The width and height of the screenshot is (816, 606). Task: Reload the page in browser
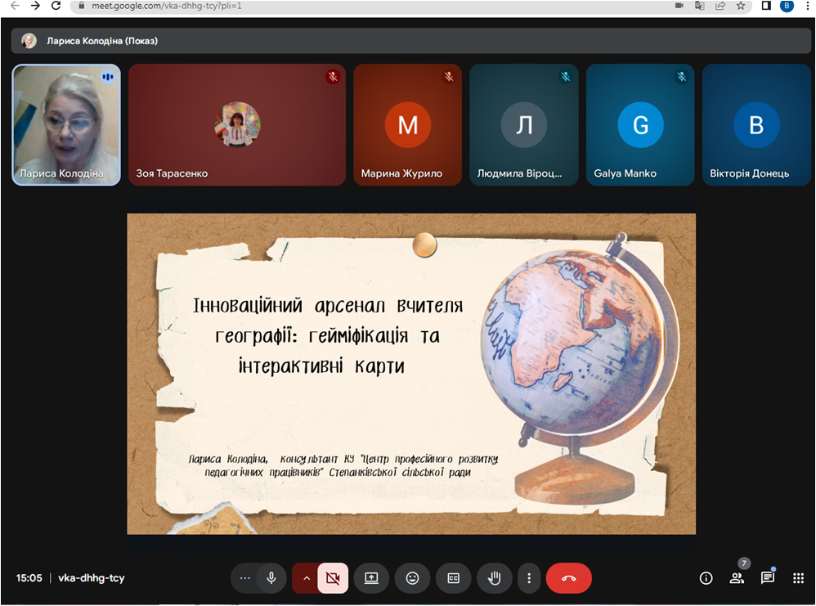point(56,6)
